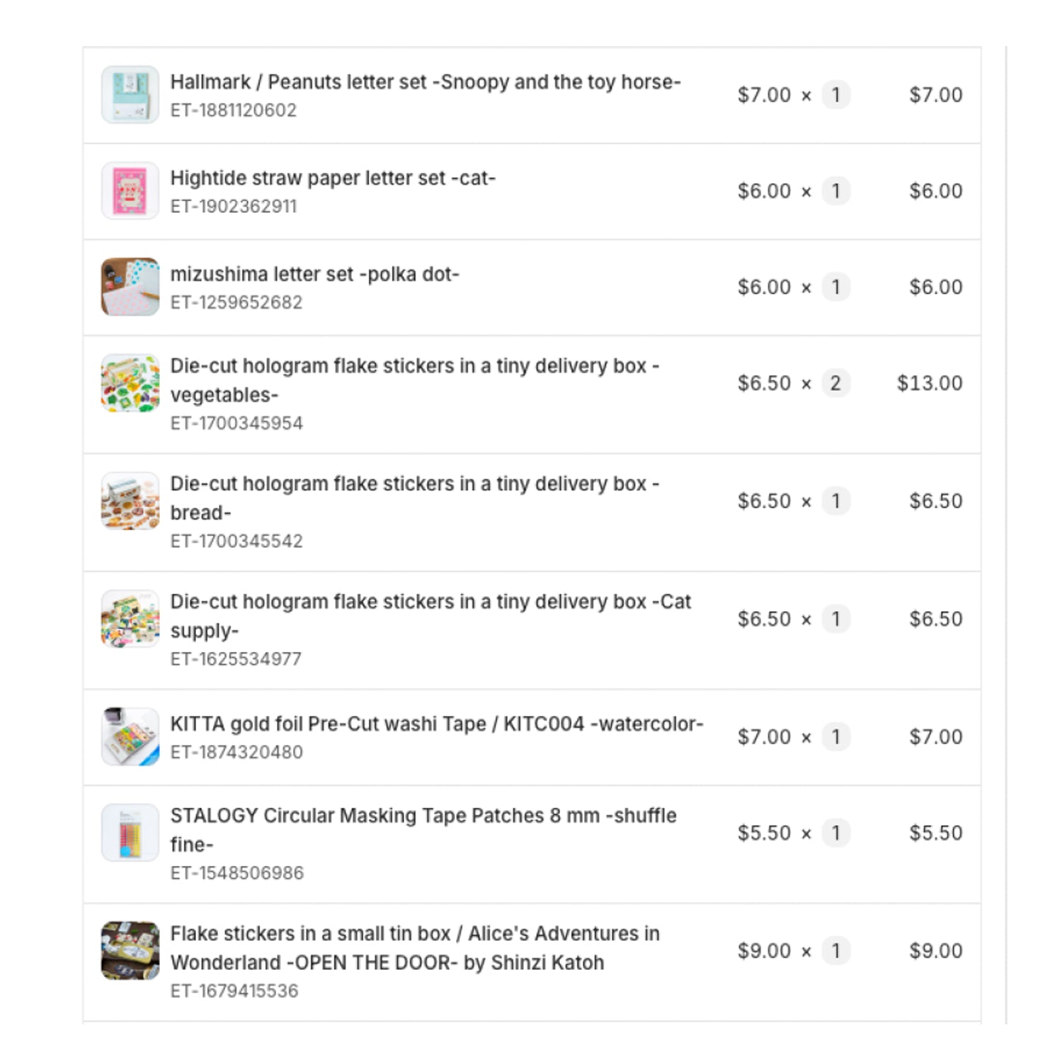Click the quantity badge 2 for vegetables stickers
This screenshot has width=1062, height=1062.
835,383
